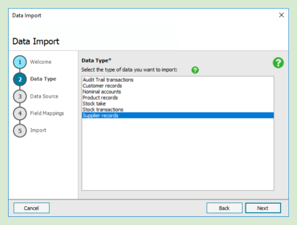Click the large green help icon
Screen dimensions: 297x225
tap(278, 63)
